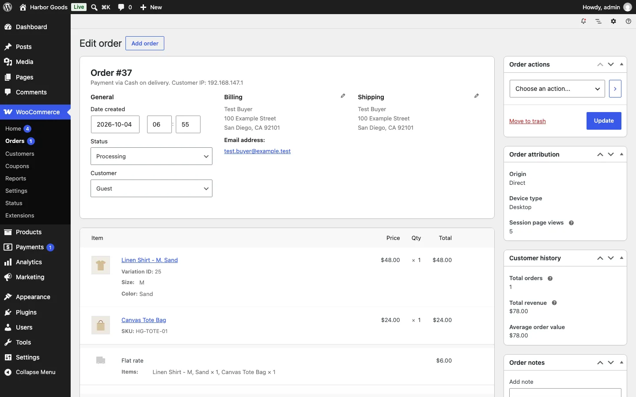Open the Choose an action dropdown
The width and height of the screenshot is (636, 397).
click(557, 89)
